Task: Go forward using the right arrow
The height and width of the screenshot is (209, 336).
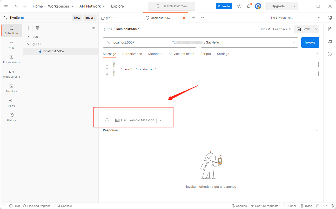Action: click(24, 6)
